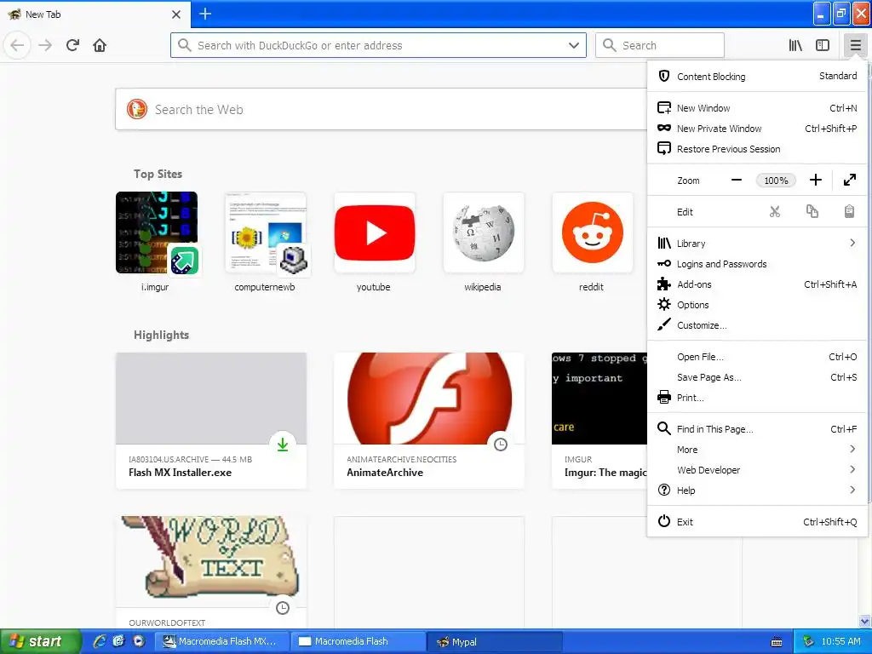This screenshot has width=872, height=654.
Task: Expand the More submenu
Action: [x=757, y=450]
